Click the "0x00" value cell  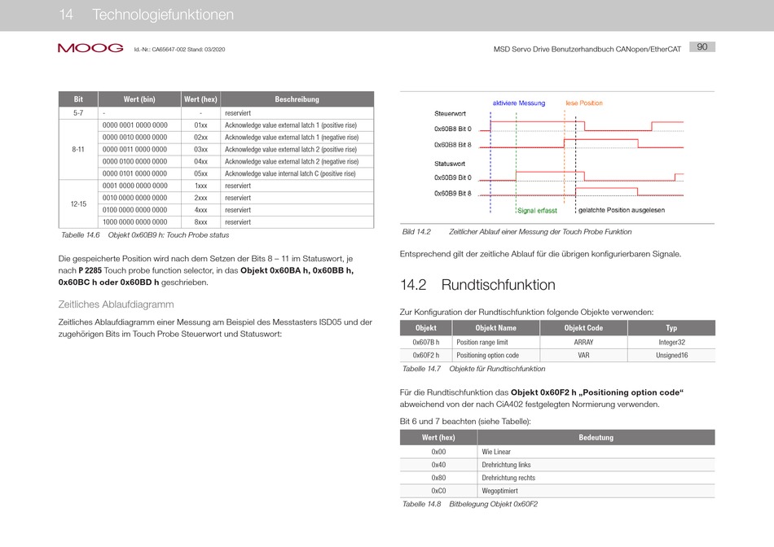tap(438, 452)
